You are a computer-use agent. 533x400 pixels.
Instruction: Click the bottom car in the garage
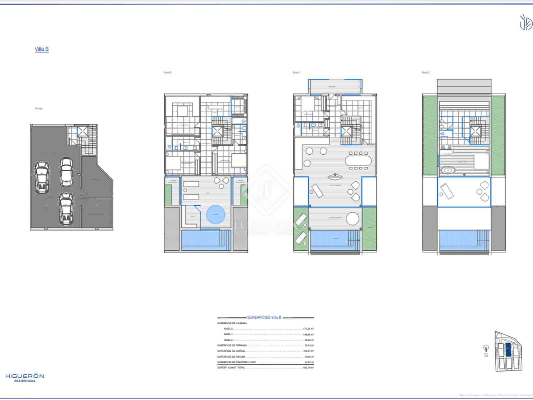(66, 209)
